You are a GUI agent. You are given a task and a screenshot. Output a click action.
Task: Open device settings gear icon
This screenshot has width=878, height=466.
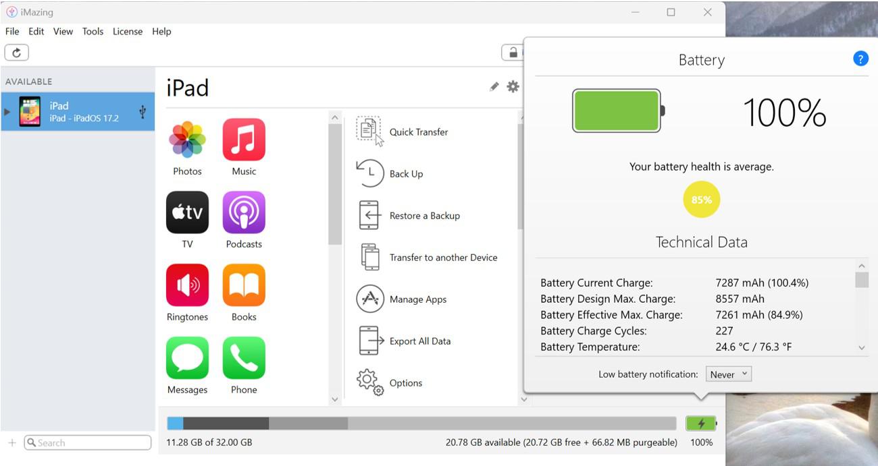(513, 86)
